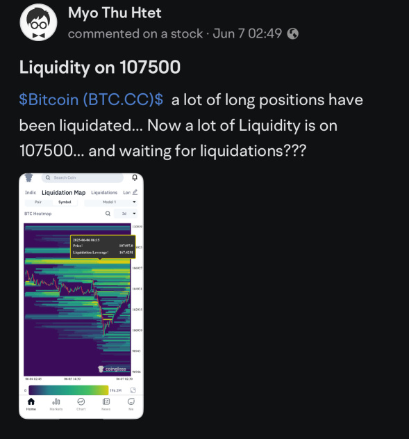Select the Symbol toggle option
409x439 pixels.
[65, 202]
